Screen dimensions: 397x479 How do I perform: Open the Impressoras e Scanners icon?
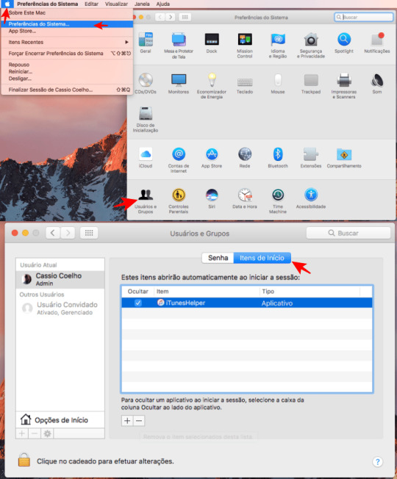coord(344,85)
